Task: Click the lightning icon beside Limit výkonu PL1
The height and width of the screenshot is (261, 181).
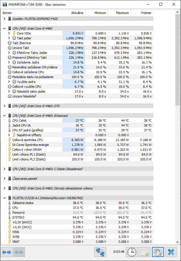Action: pyautogui.click(x=10, y=154)
